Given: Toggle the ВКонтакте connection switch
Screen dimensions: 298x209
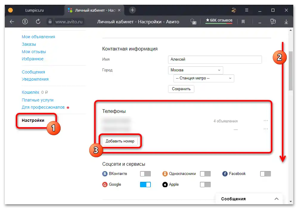Looking at the screenshot, I should [145, 173].
